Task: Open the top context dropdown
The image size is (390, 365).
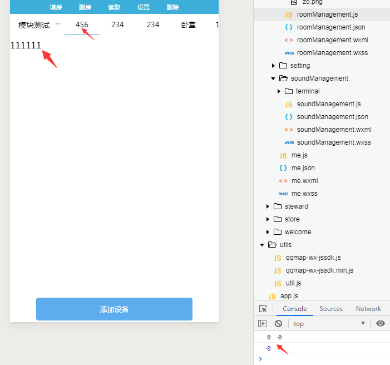Action: click(x=329, y=324)
